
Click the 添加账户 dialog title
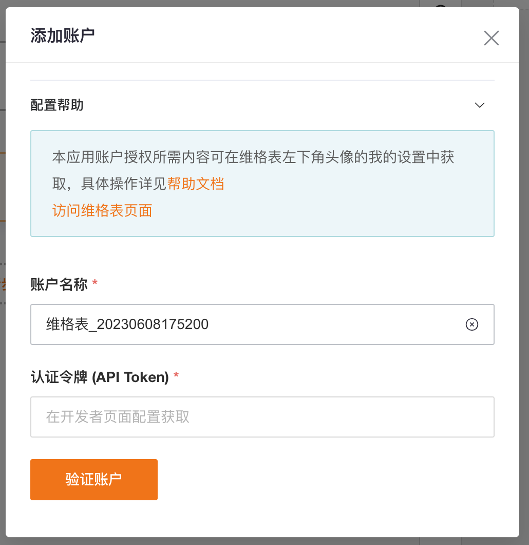[x=63, y=36]
